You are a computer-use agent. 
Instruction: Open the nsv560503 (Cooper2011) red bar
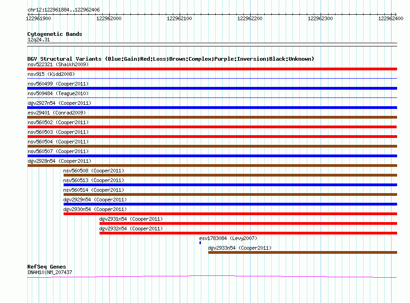click(212, 137)
